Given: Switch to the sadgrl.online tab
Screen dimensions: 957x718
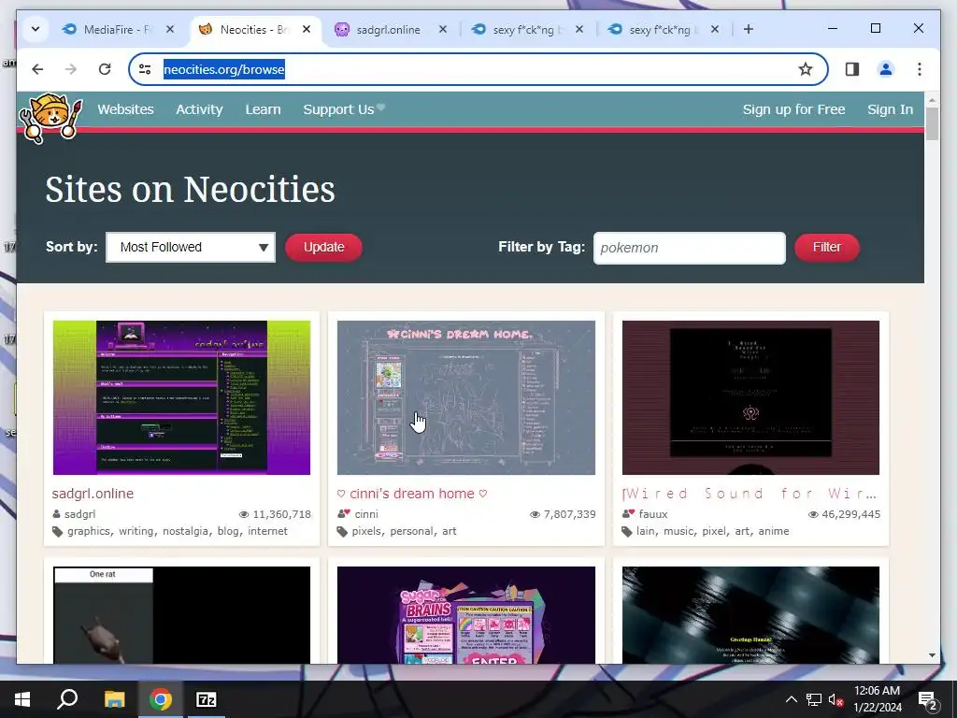Looking at the screenshot, I should [388, 29].
